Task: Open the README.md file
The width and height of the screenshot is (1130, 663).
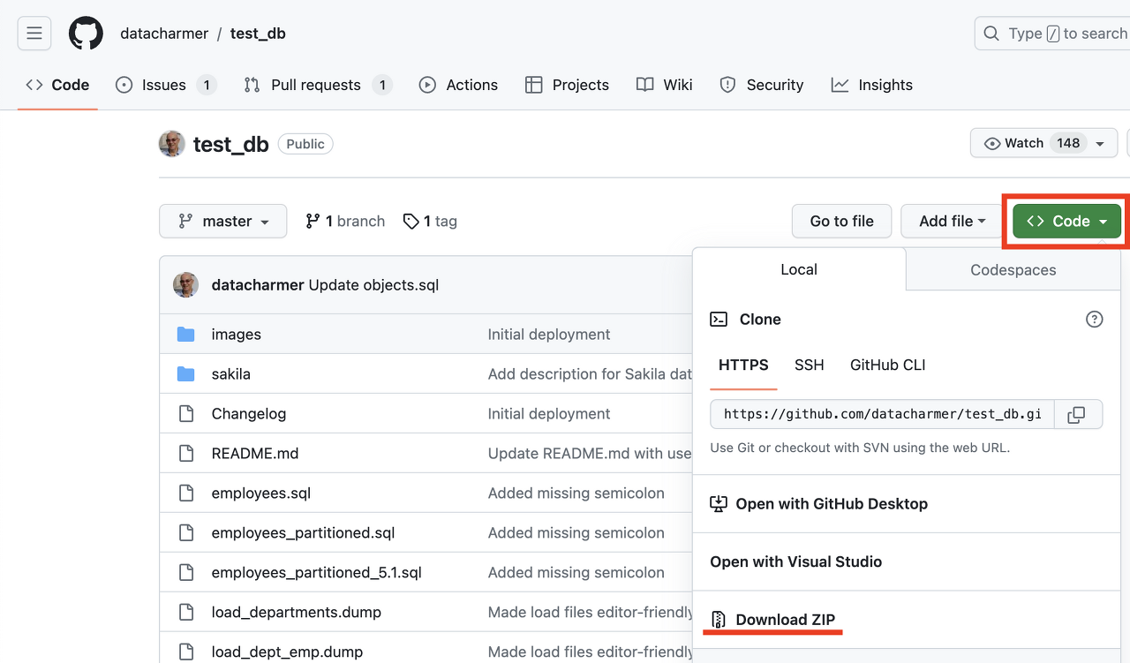Action: coord(255,454)
